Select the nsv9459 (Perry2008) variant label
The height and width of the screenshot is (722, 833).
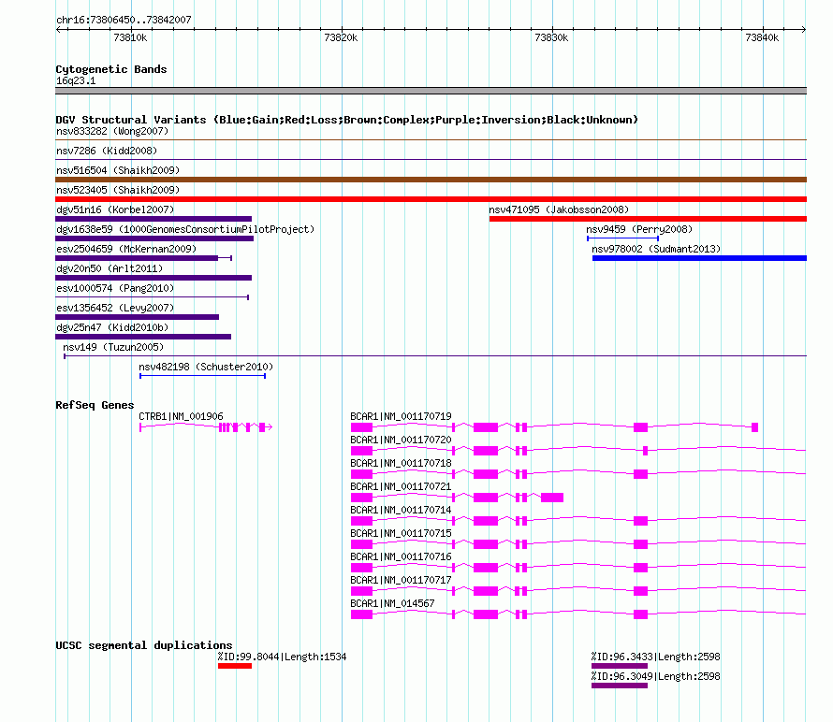click(639, 229)
